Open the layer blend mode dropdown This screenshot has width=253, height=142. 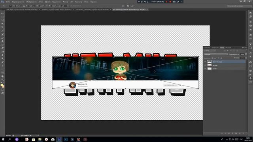tap(216, 54)
